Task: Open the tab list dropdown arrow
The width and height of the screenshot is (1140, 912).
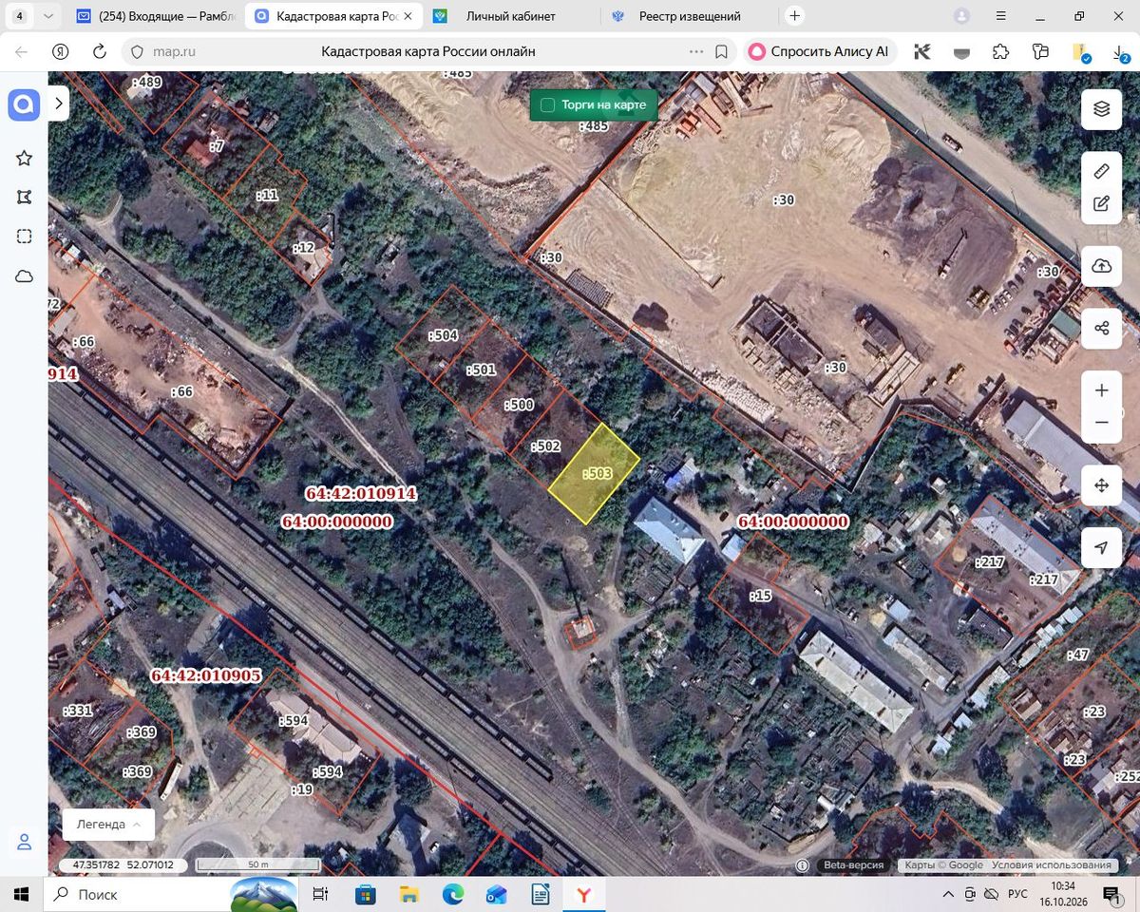Action: (47, 16)
